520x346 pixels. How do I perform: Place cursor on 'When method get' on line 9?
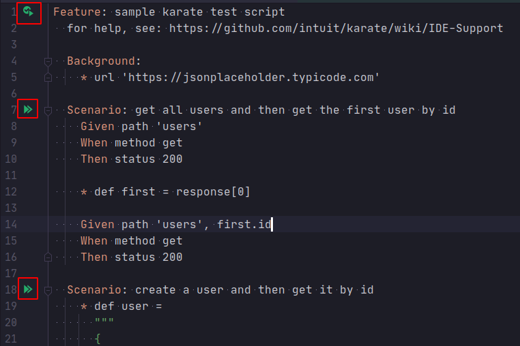pyautogui.click(x=131, y=143)
